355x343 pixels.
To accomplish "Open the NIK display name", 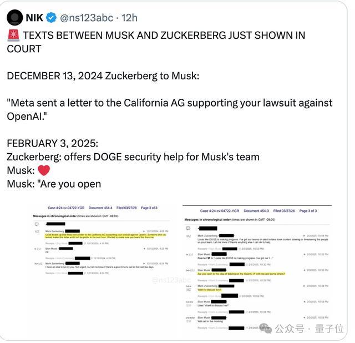I will pyautogui.click(x=34, y=18).
